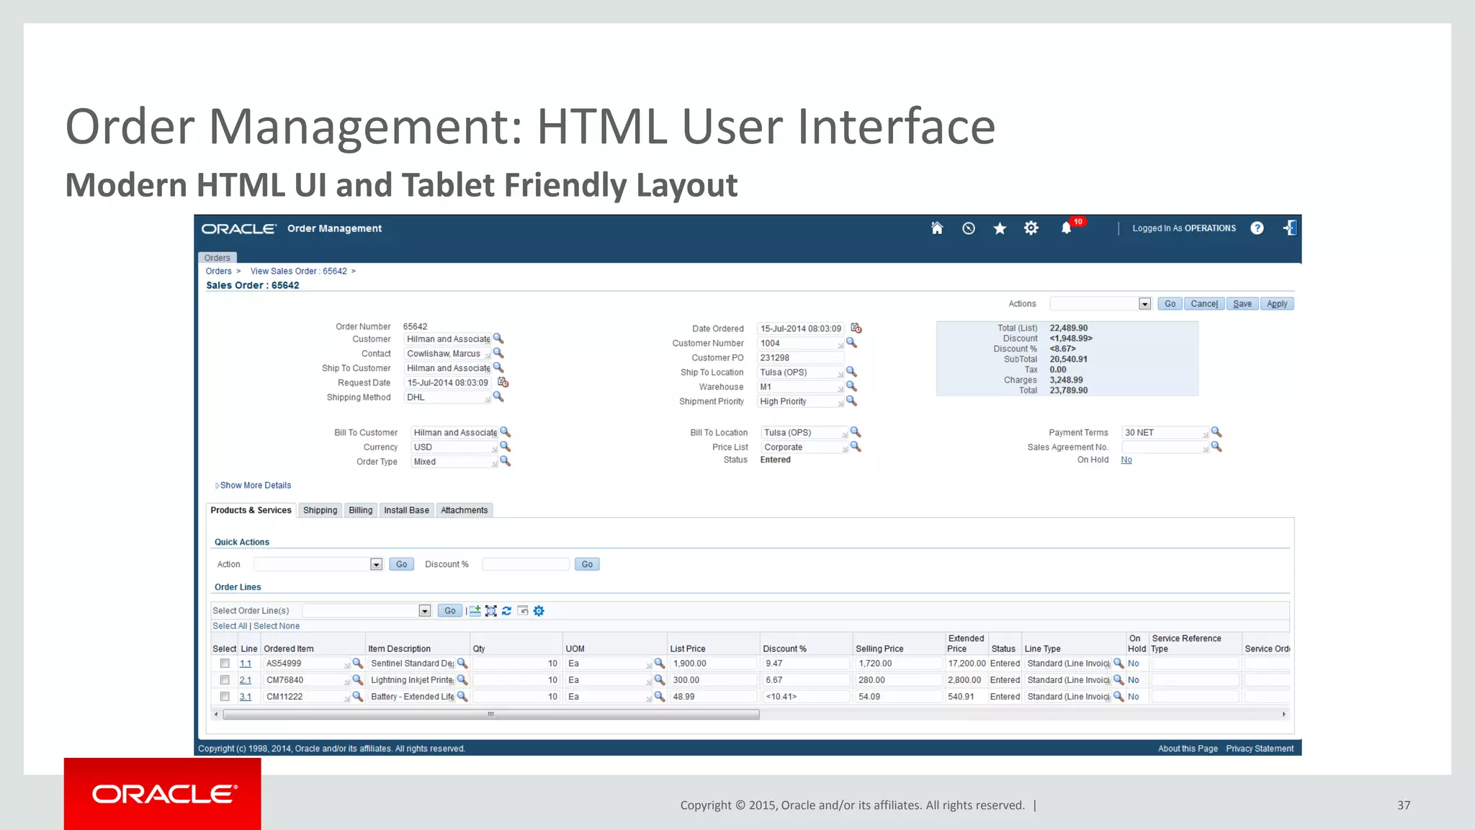Click Qty field for Lightning Inkjet Printer

(x=516, y=680)
